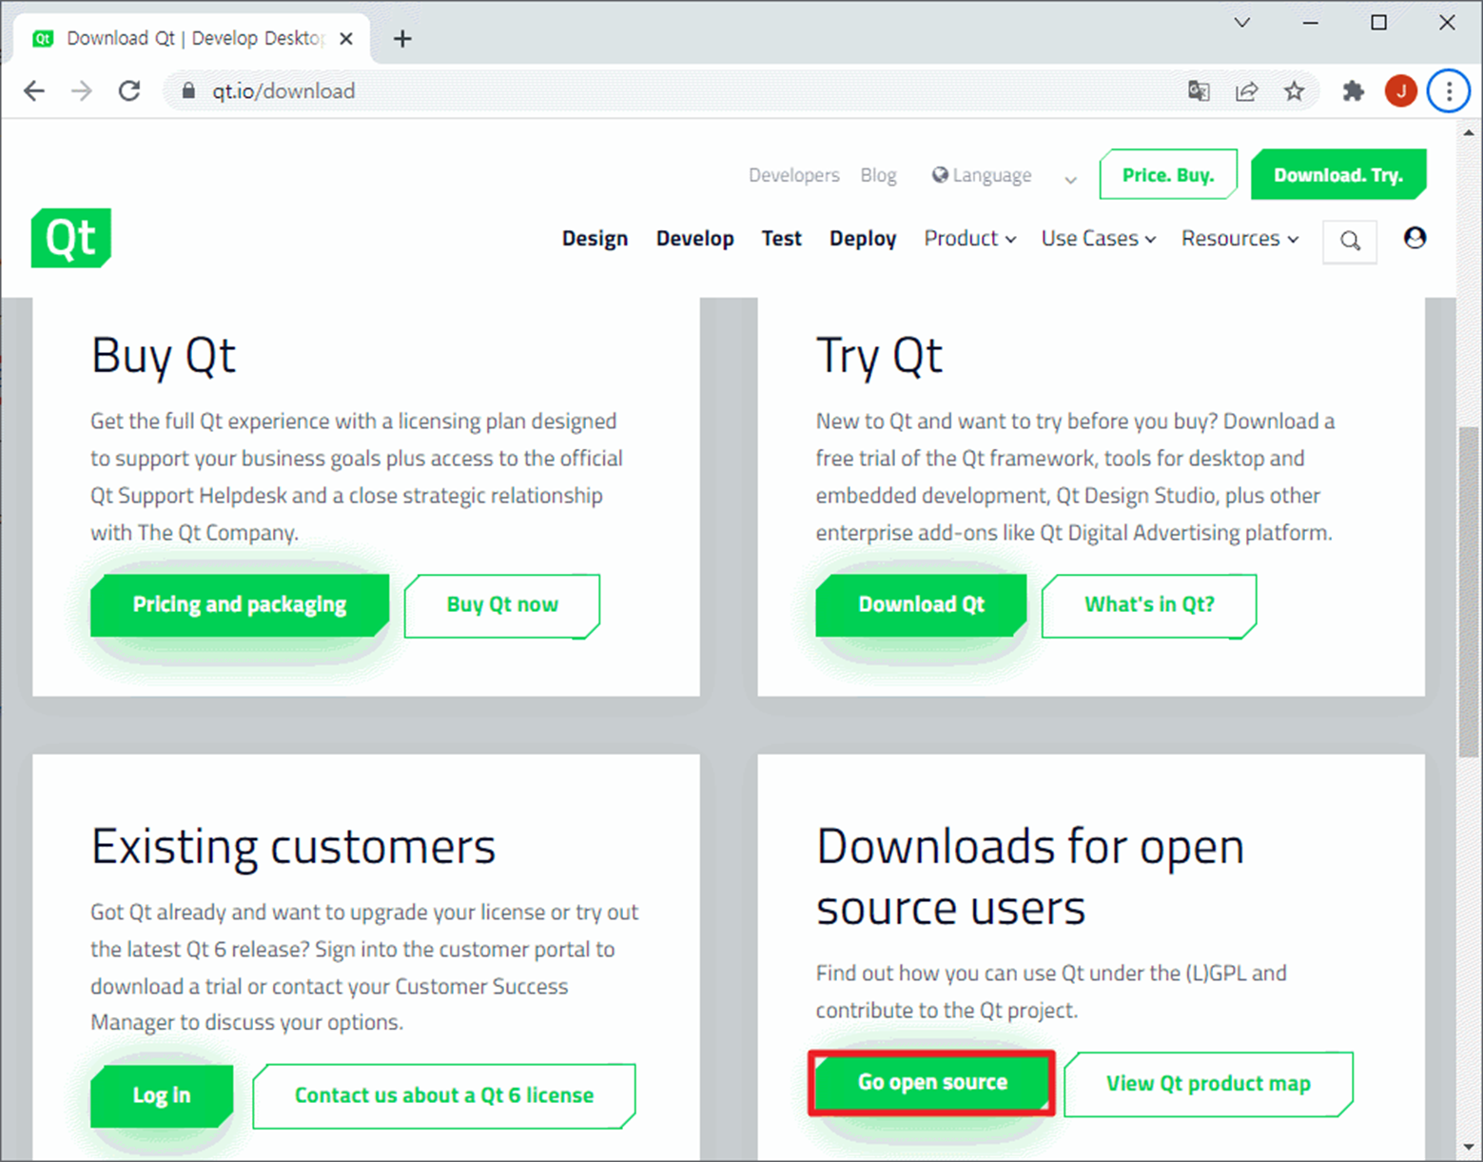Click Contact us about a Qt 6 license
1483x1162 pixels.
444,1096
